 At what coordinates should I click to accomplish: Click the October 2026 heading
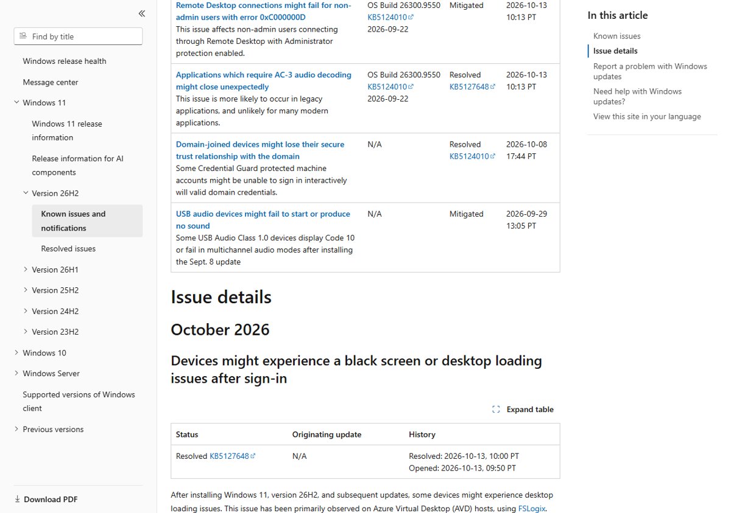coord(220,330)
